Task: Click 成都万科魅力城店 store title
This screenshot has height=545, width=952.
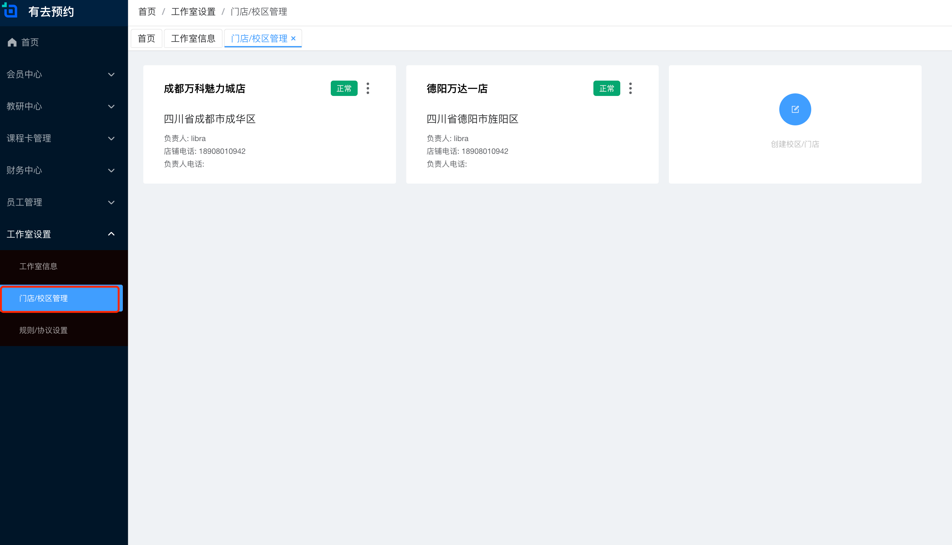Action: point(205,89)
